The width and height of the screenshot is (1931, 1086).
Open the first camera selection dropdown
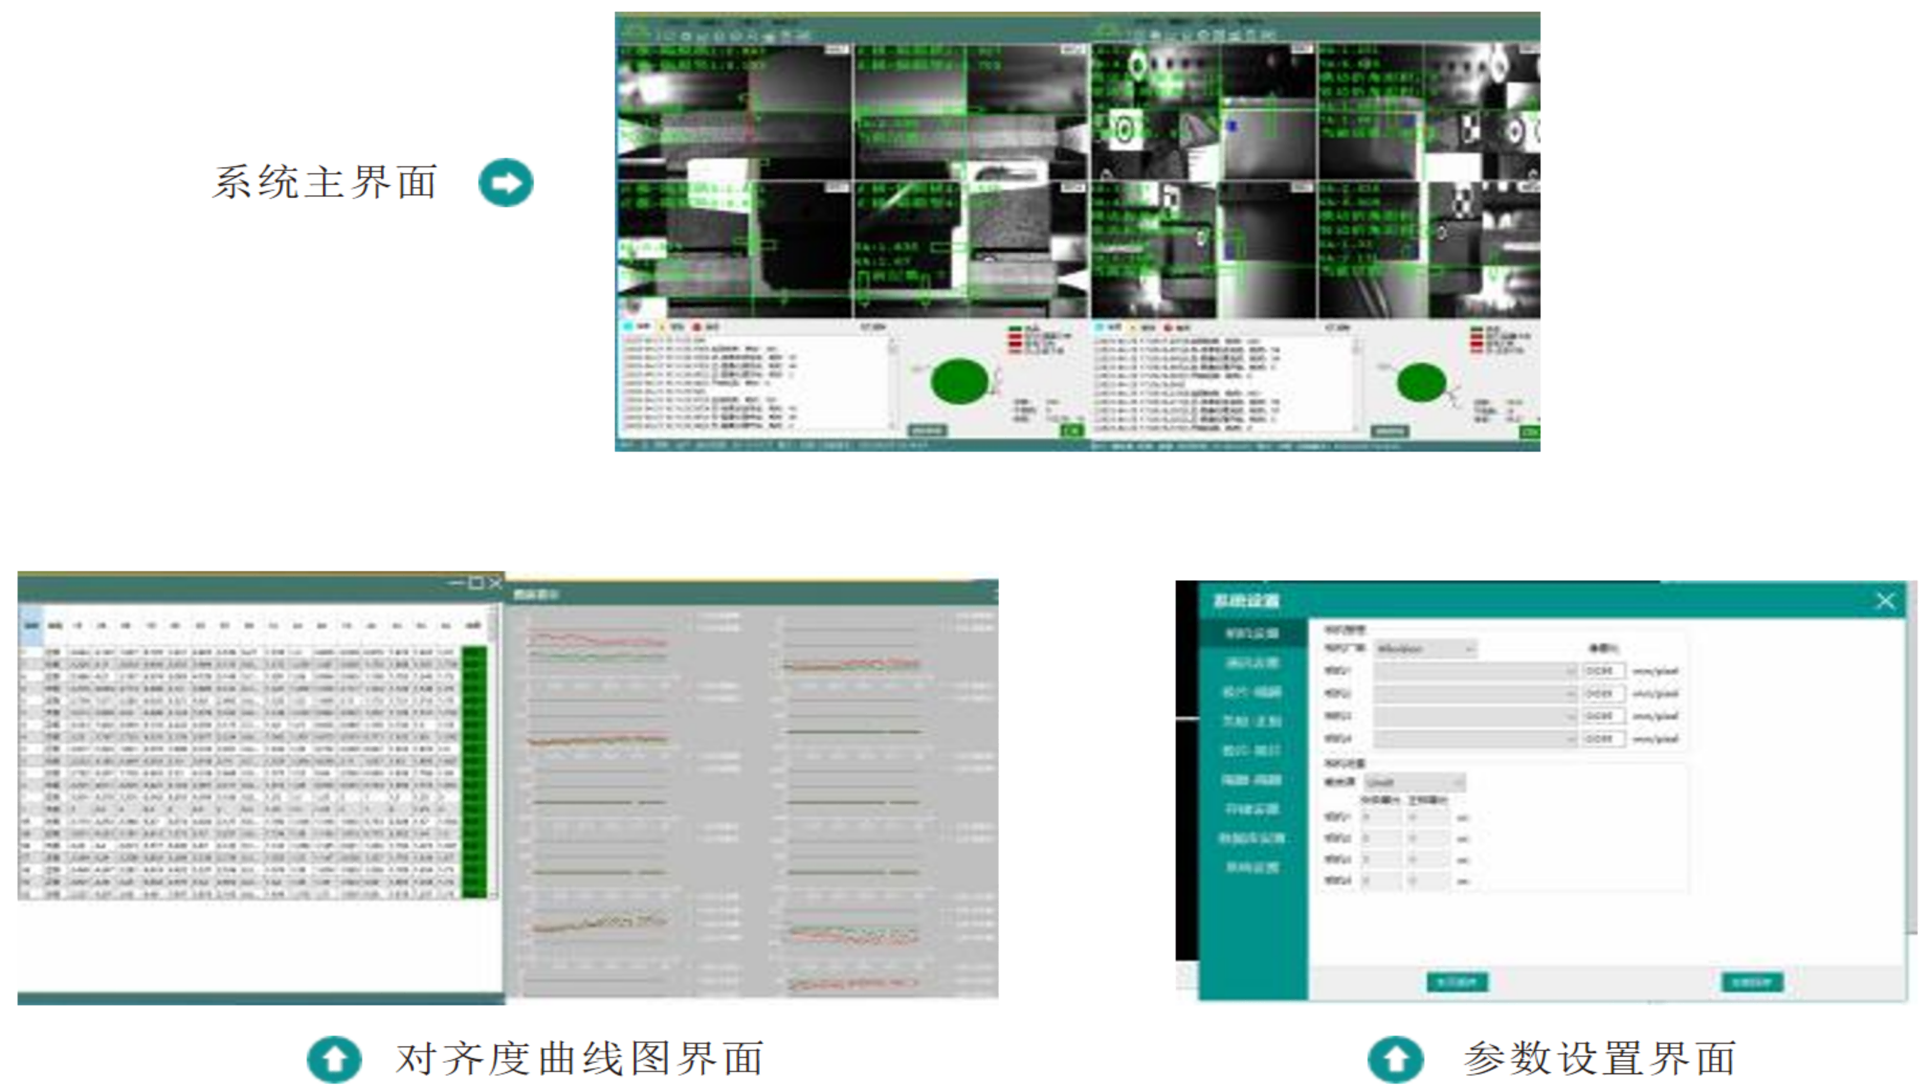tap(1475, 671)
